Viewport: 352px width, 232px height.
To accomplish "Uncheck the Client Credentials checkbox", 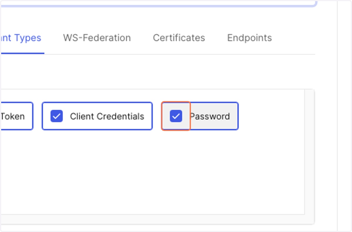I will pos(57,116).
